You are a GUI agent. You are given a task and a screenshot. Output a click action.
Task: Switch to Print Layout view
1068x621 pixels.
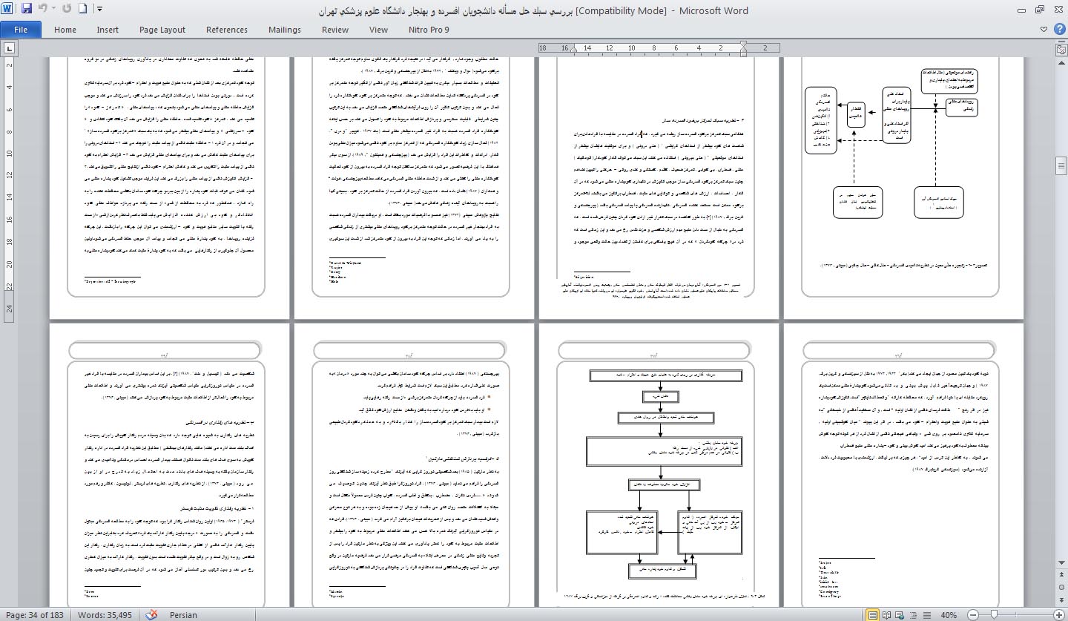(x=874, y=615)
